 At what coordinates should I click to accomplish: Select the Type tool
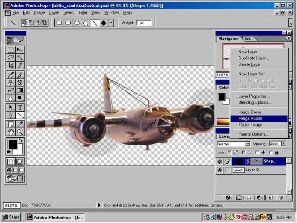click(20, 107)
